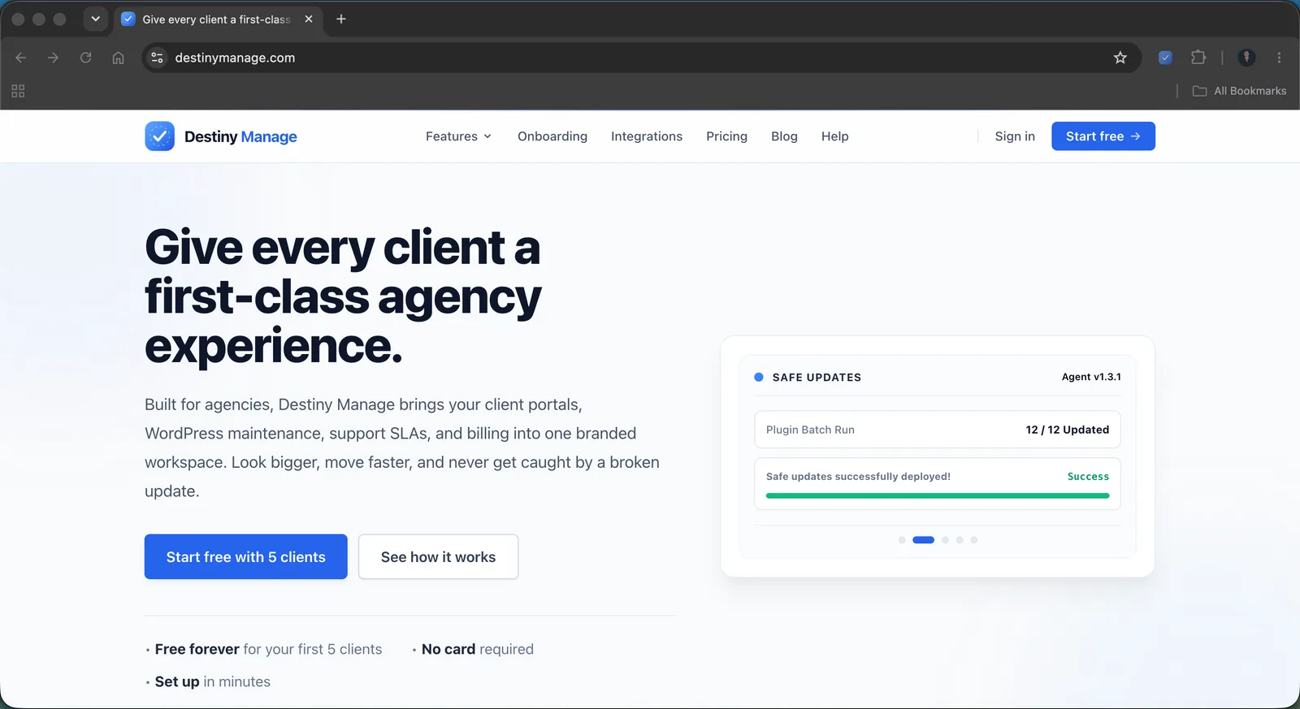The height and width of the screenshot is (709, 1300).
Task: Select the fifth carousel dot
Action: pyautogui.click(x=974, y=540)
